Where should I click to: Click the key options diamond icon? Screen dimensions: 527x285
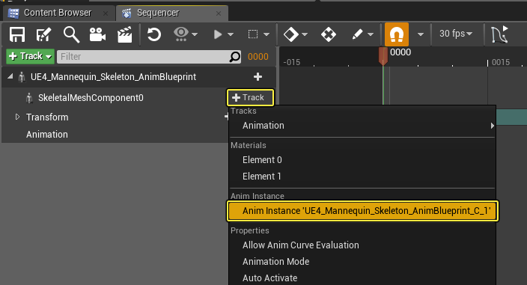pos(291,34)
